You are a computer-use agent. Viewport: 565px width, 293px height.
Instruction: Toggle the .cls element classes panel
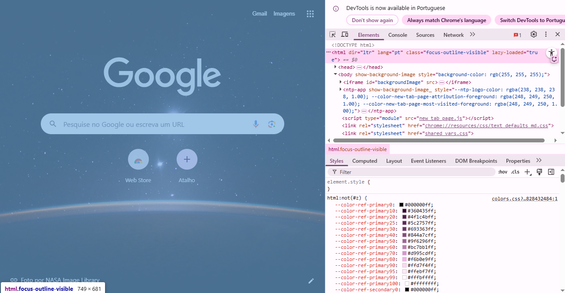515,172
